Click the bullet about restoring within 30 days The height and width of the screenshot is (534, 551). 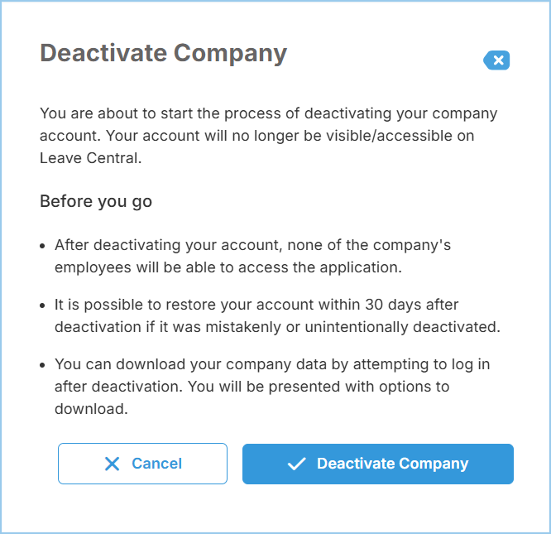pos(277,315)
